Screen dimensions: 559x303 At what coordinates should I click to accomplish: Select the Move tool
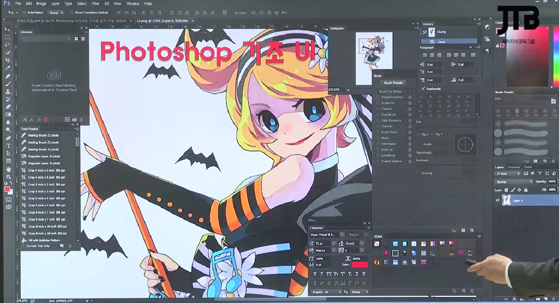pos(8,29)
